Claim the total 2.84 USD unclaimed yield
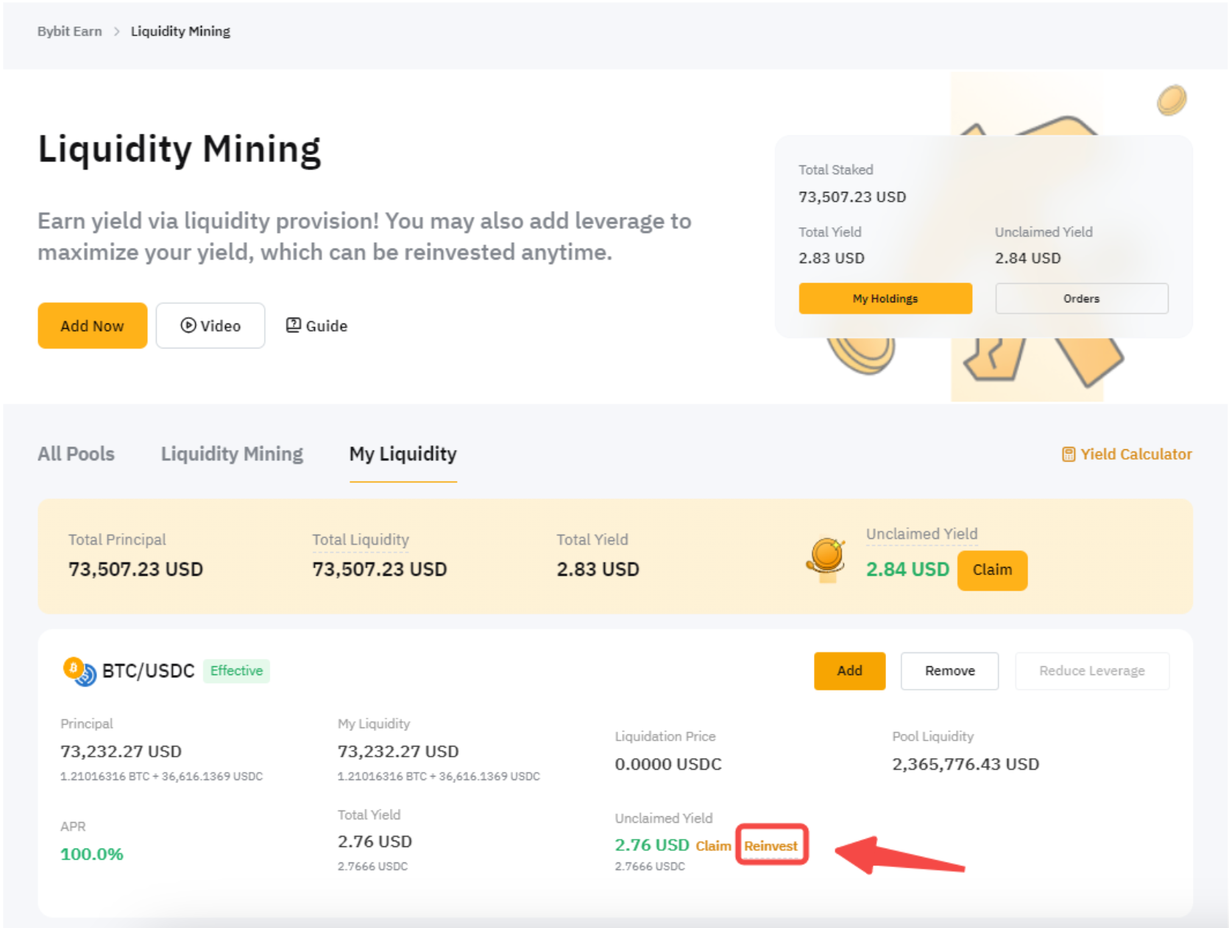This screenshot has width=1229, height=928. pyautogui.click(x=991, y=571)
